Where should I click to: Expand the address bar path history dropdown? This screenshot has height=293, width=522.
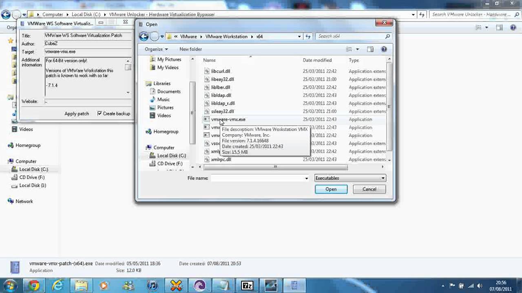[299, 36]
